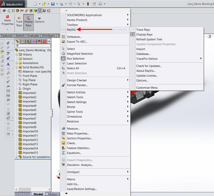Open the TracePro Edition submenu arrow
The height and width of the screenshot is (196, 214).
pyautogui.click(x=201, y=58)
